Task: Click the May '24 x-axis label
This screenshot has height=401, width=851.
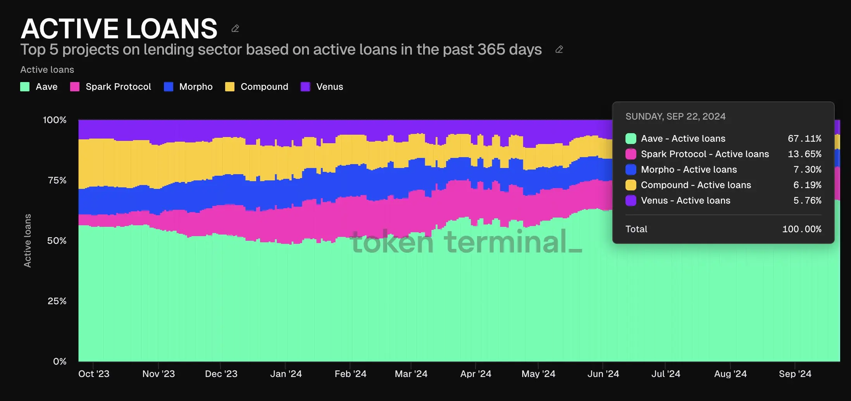Action: coord(538,374)
